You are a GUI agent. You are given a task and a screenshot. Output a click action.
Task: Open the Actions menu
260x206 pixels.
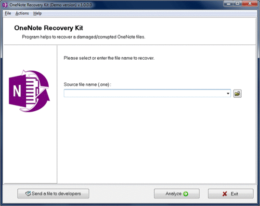coord(22,13)
